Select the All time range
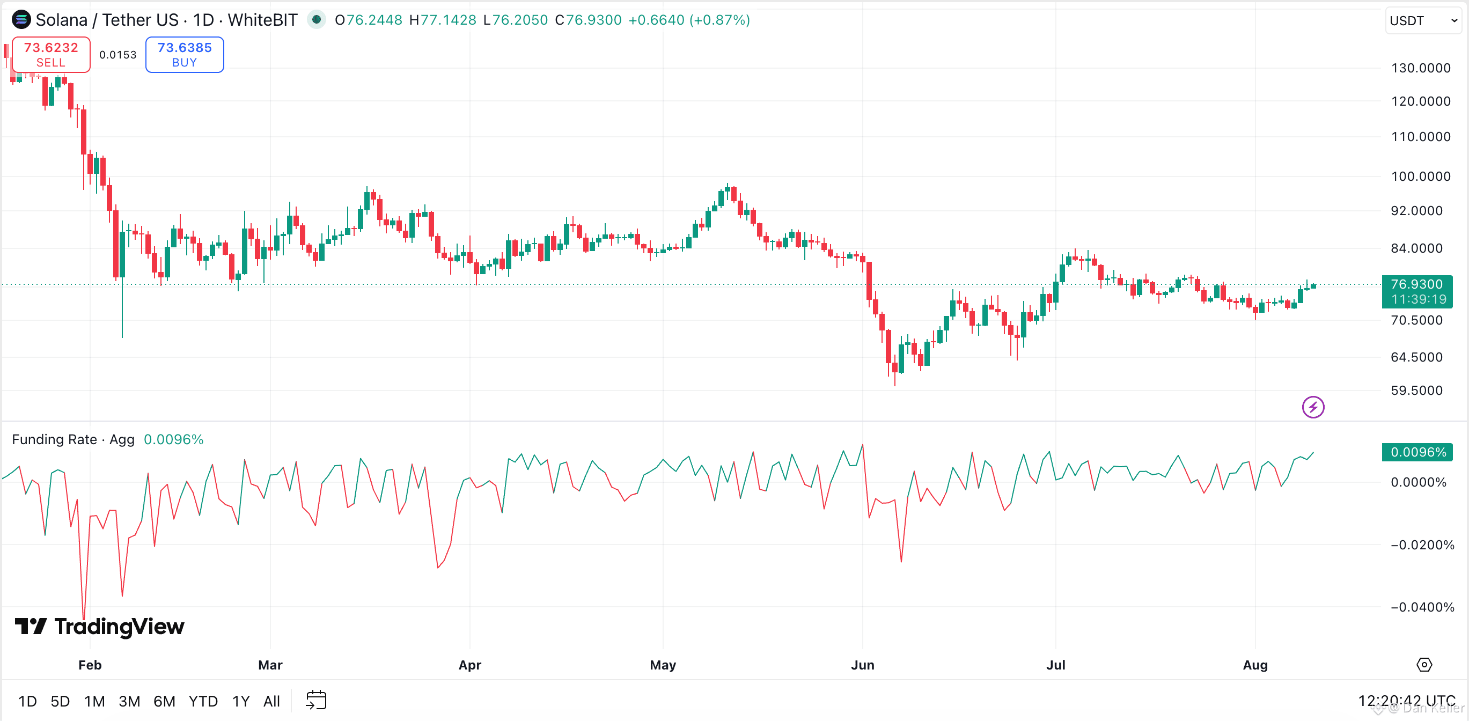This screenshot has height=721, width=1469. 271,701
